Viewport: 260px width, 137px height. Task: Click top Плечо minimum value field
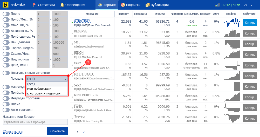click(43, 14)
